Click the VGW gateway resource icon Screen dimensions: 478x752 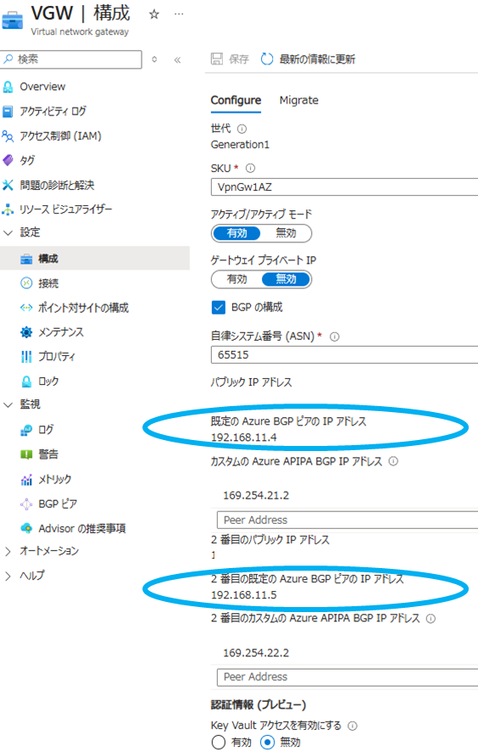[x=12, y=21]
